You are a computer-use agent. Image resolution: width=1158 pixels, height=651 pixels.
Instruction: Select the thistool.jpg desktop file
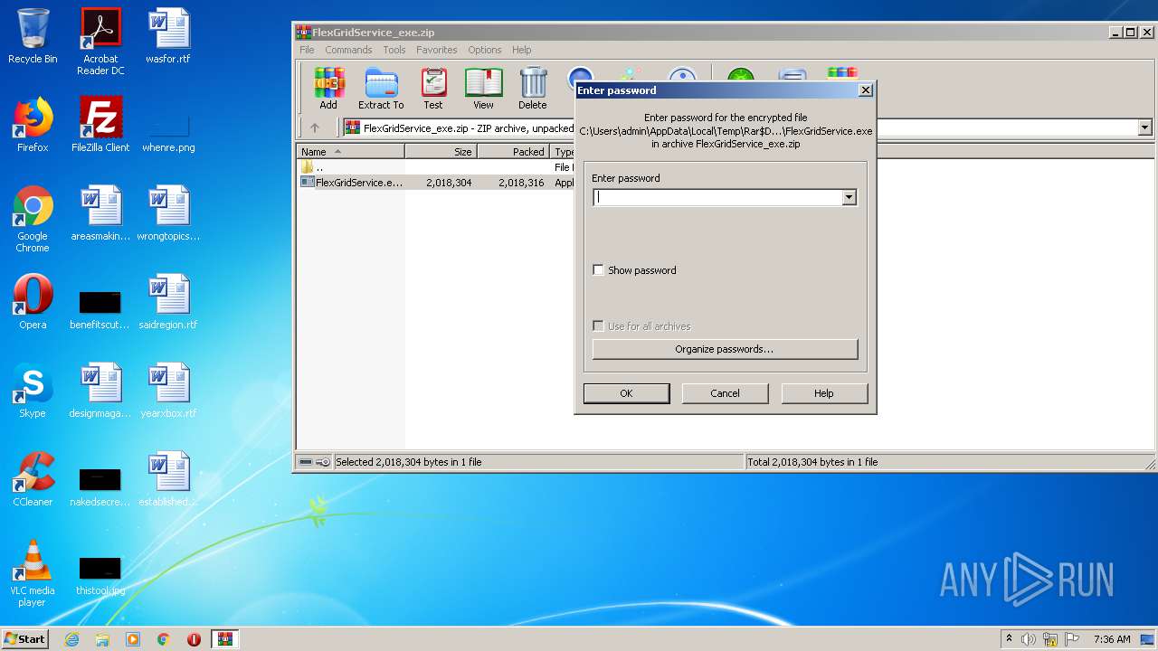click(100, 575)
